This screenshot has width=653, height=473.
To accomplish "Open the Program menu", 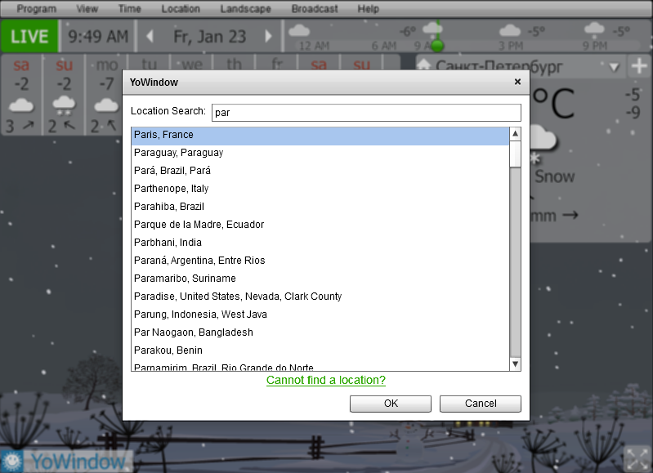I will point(36,9).
